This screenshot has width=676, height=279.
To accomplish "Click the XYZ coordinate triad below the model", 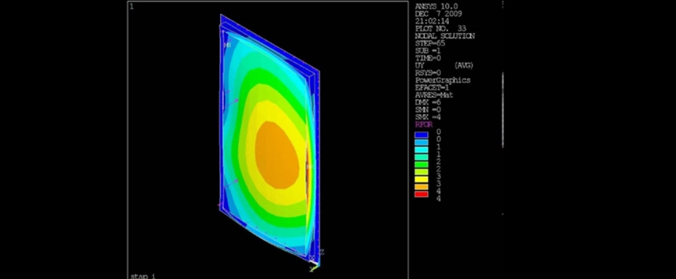I will [316, 261].
